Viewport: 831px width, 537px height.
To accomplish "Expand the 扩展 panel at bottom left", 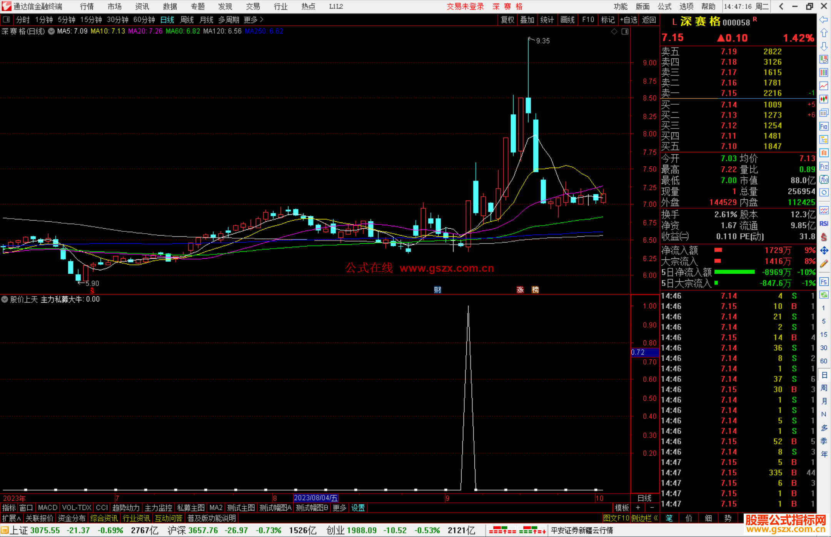I will 12,518.
